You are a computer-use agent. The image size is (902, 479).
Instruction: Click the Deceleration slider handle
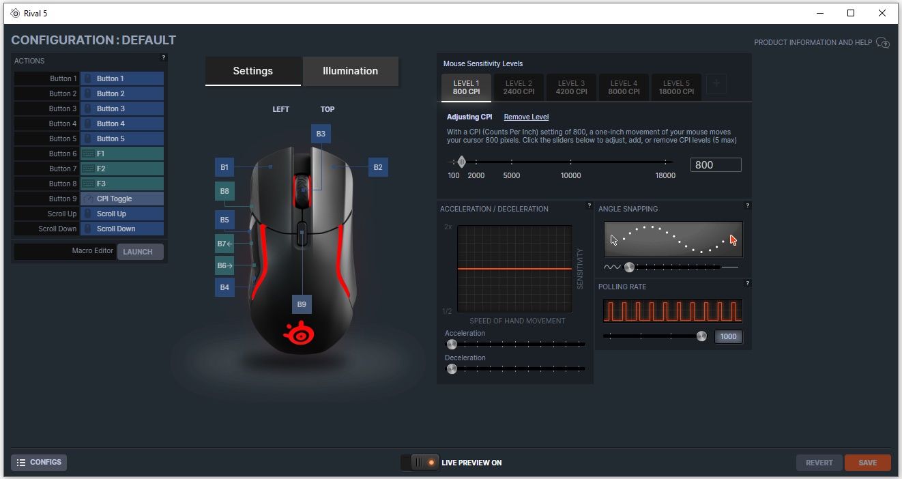click(x=452, y=369)
